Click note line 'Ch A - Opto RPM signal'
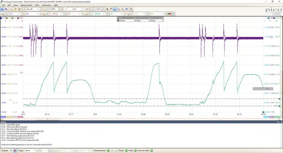The height and width of the screenshot is (153, 283). (11, 125)
